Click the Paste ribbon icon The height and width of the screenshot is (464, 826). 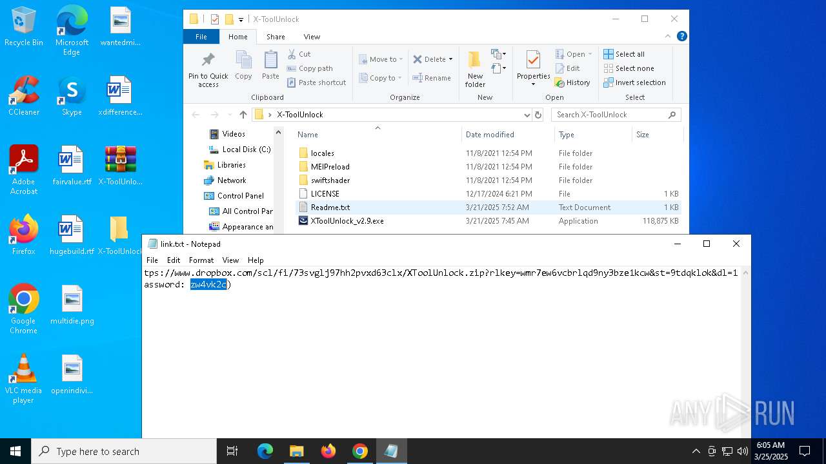(x=270, y=65)
